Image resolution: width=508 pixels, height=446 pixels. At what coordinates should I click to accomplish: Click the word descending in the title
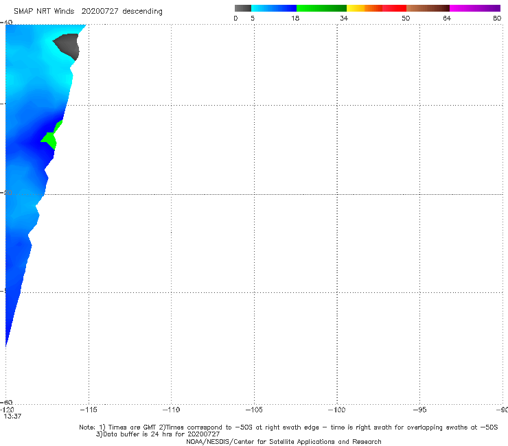click(142, 12)
